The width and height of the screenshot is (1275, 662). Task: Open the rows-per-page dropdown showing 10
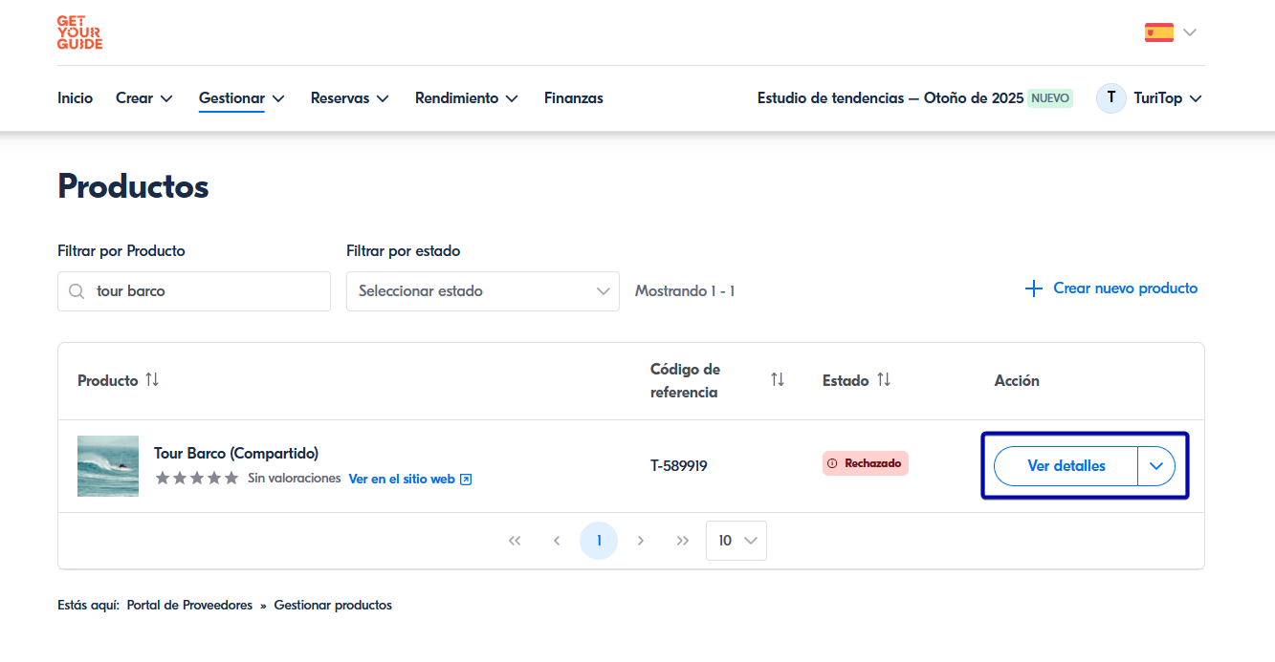click(736, 541)
